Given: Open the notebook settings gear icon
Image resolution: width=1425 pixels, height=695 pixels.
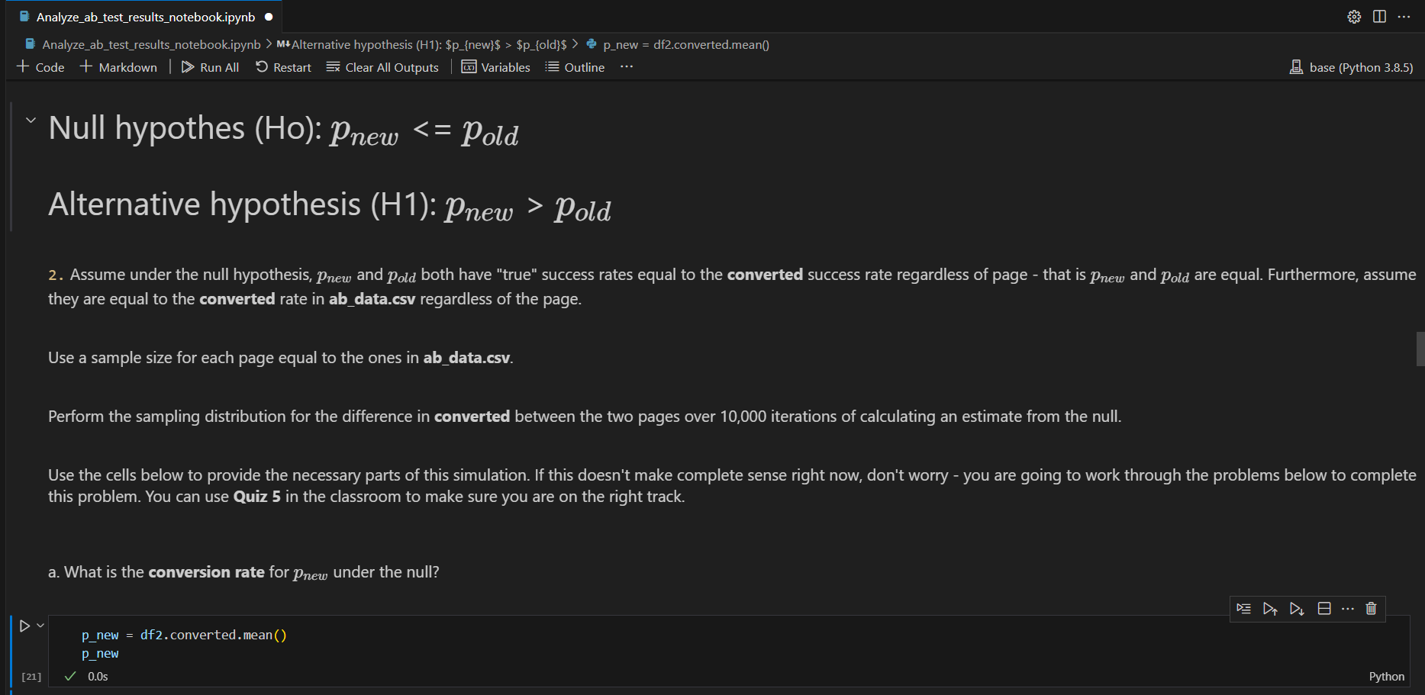Looking at the screenshot, I should (1354, 17).
